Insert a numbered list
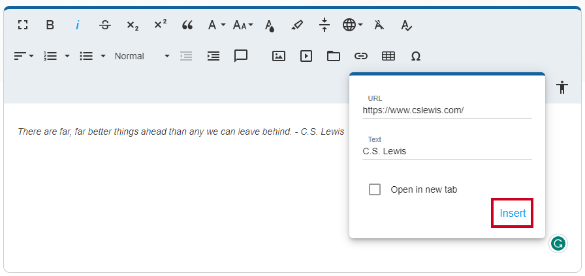The width and height of the screenshot is (585, 276). (x=50, y=56)
